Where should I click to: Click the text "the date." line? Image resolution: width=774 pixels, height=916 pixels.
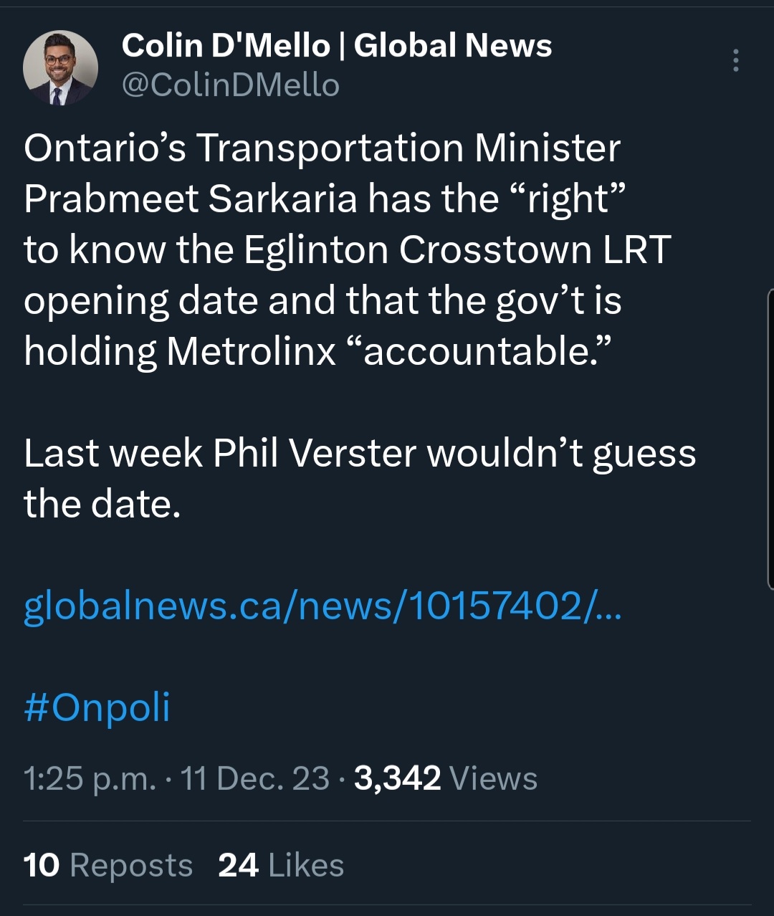[x=102, y=504]
